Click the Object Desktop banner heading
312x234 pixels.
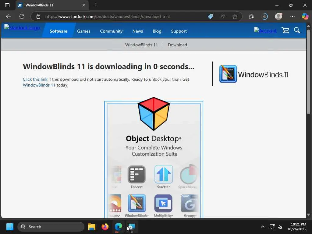[x=154, y=139]
